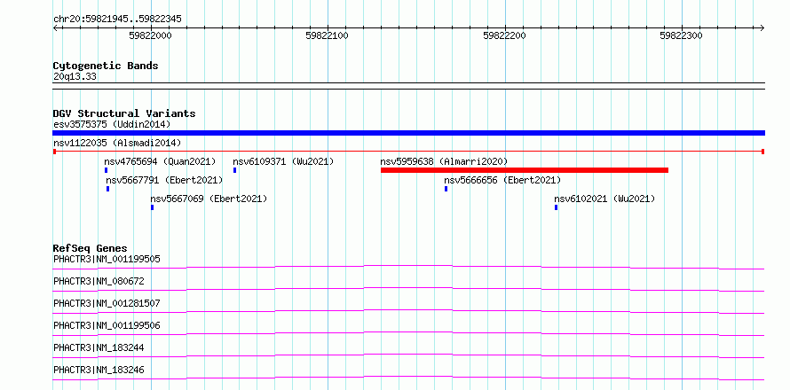The height and width of the screenshot is (390, 790).
Task: Open nsv5666656 (Ebert2021) variant label
Action: pyautogui.click(x=502, y=180)
